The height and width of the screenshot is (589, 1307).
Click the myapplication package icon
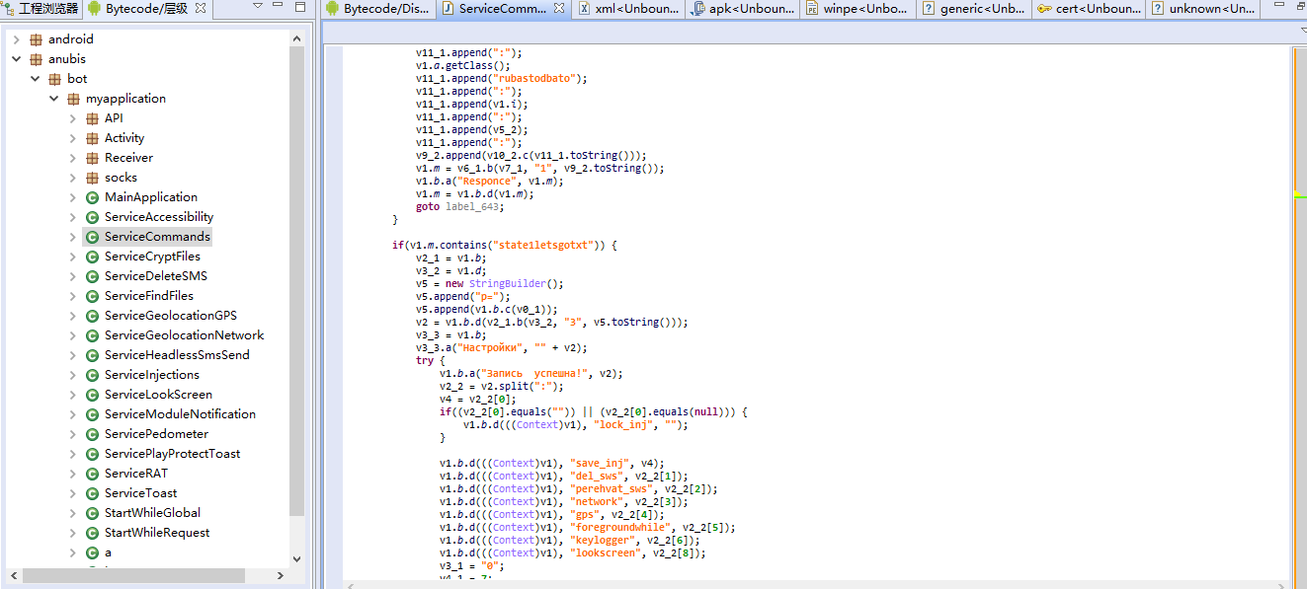[74, 99]
